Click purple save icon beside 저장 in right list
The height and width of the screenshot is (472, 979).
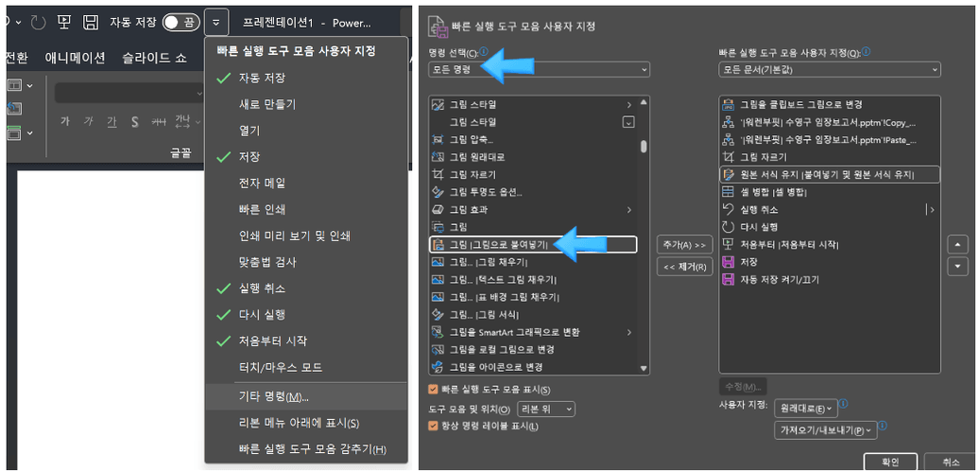728,262
